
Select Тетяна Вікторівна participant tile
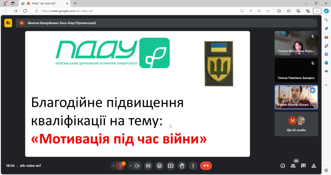tap(296, 43)
